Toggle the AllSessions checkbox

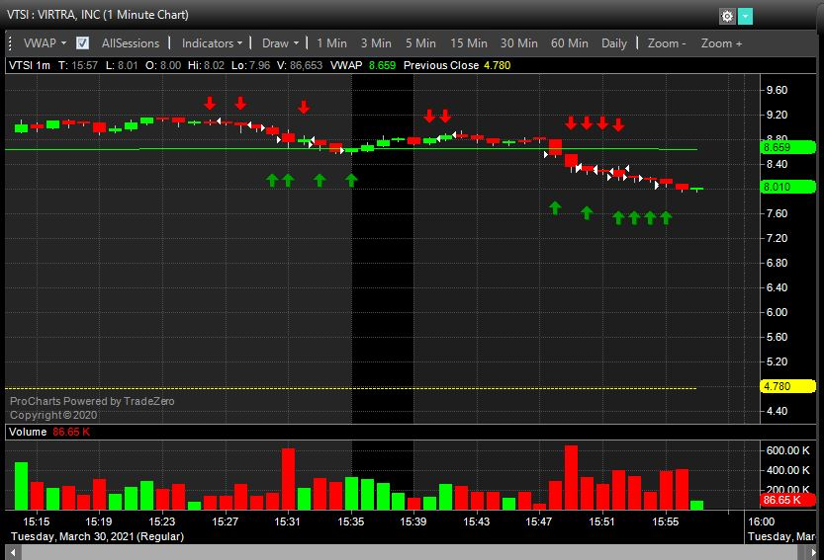pos(83,43)
